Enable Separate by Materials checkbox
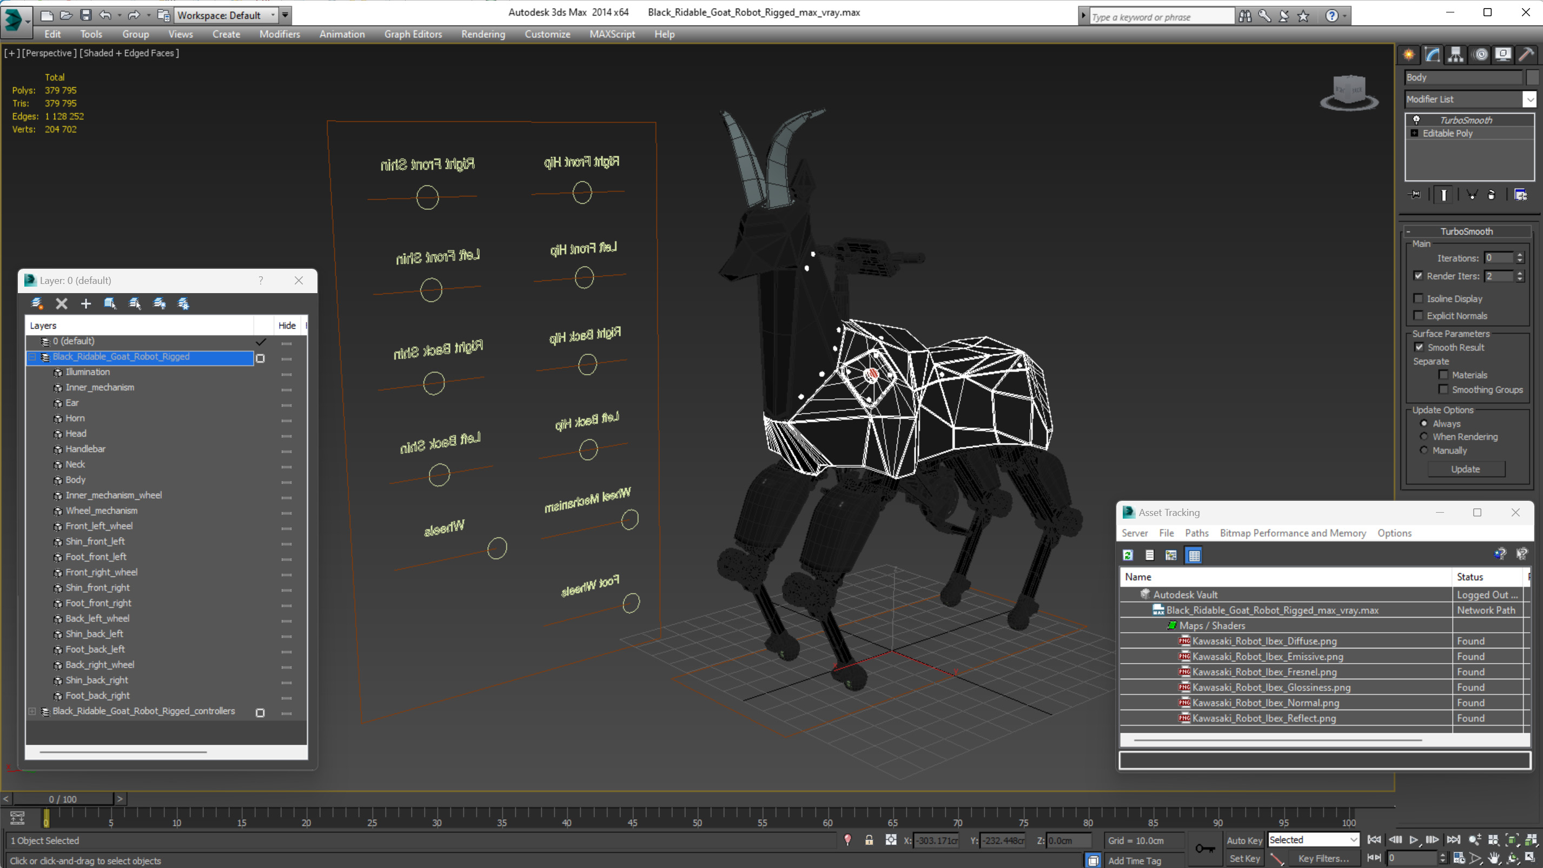The width and height of the screenshot is (1543, 868). pyautogui.click(x=1443, y=375)
